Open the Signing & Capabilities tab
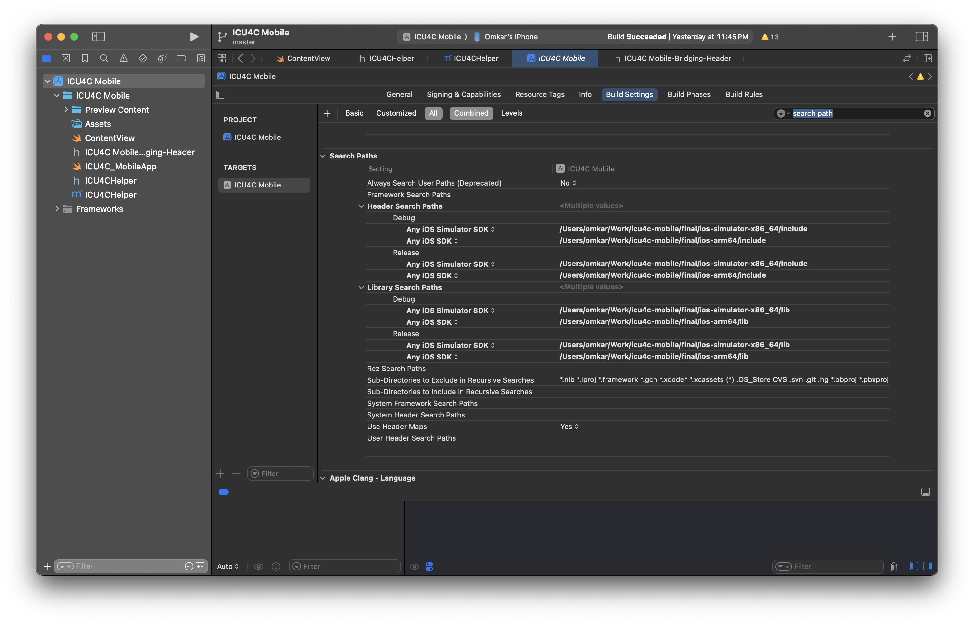This screenshot has width=974, height=623. pyautogui.click(x=463, y=95)
